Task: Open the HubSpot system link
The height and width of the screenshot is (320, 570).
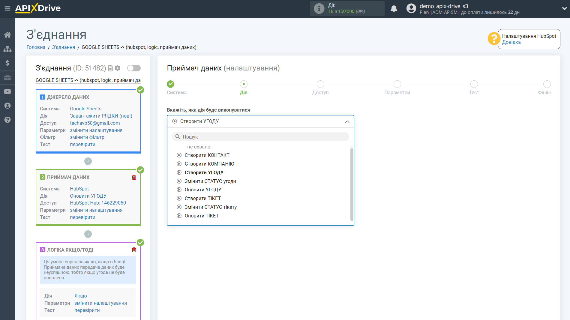Action: pos(79,189)
